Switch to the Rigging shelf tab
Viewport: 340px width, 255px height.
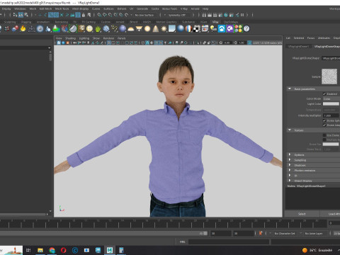coord(26,22)
